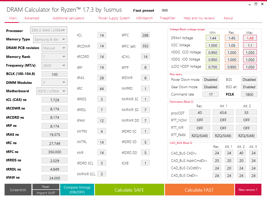Screen dimensions: 267x201
Task: Click the New version ? button
Action: coord(248,190)
